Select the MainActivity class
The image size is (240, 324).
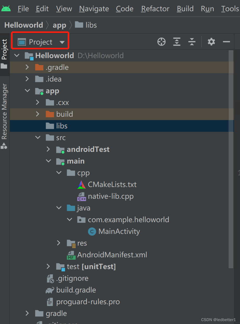[x=119, y=231]
